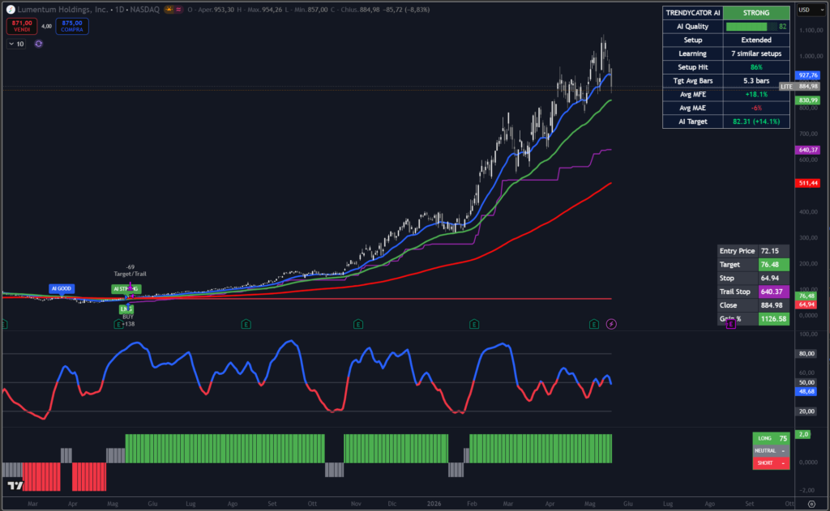Click the AI Target 82.31 (+14.1%) value
Screen dimensions: 830x511
click(756, 121)
